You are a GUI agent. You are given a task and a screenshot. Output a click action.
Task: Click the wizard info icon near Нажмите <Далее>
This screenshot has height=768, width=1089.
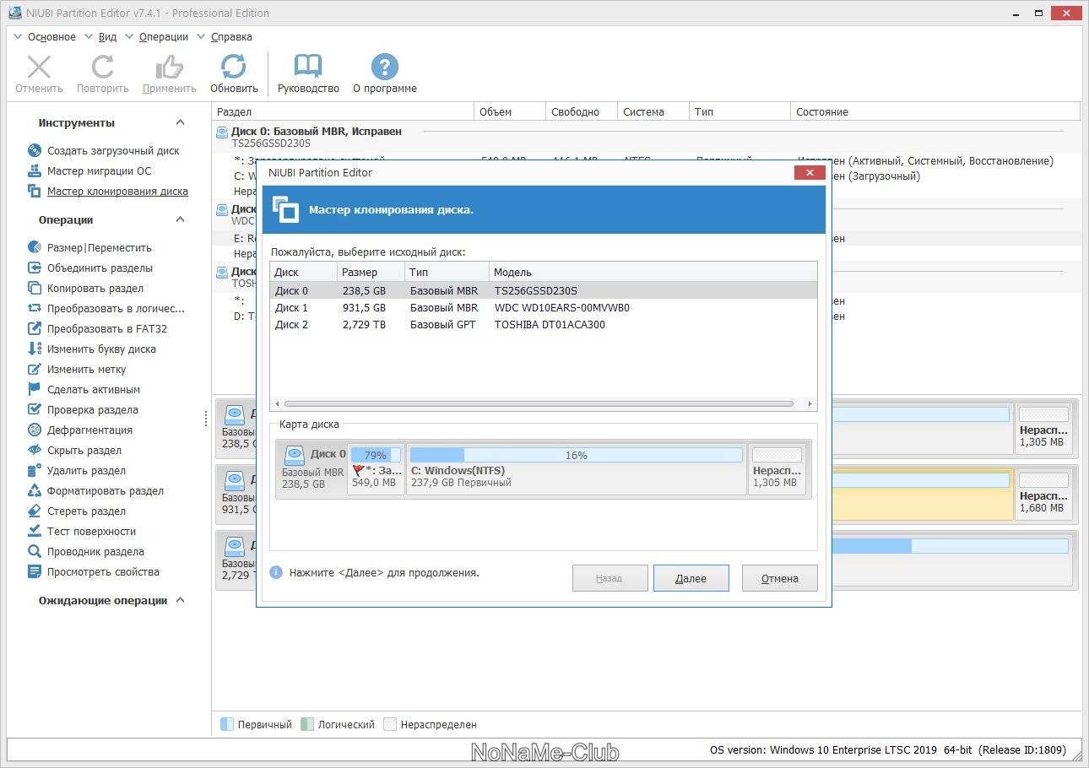point(276,572)
